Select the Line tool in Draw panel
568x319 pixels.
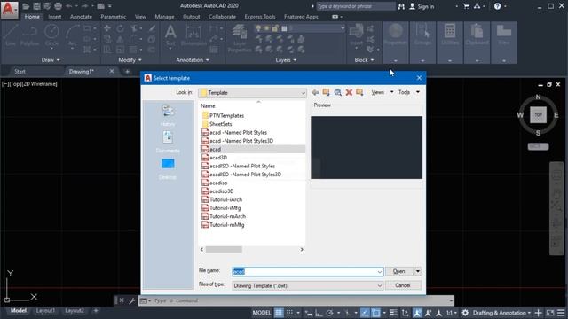coord(10,35)
